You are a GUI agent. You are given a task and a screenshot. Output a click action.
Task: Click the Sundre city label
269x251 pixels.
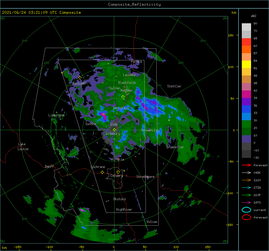coord(91,124)
